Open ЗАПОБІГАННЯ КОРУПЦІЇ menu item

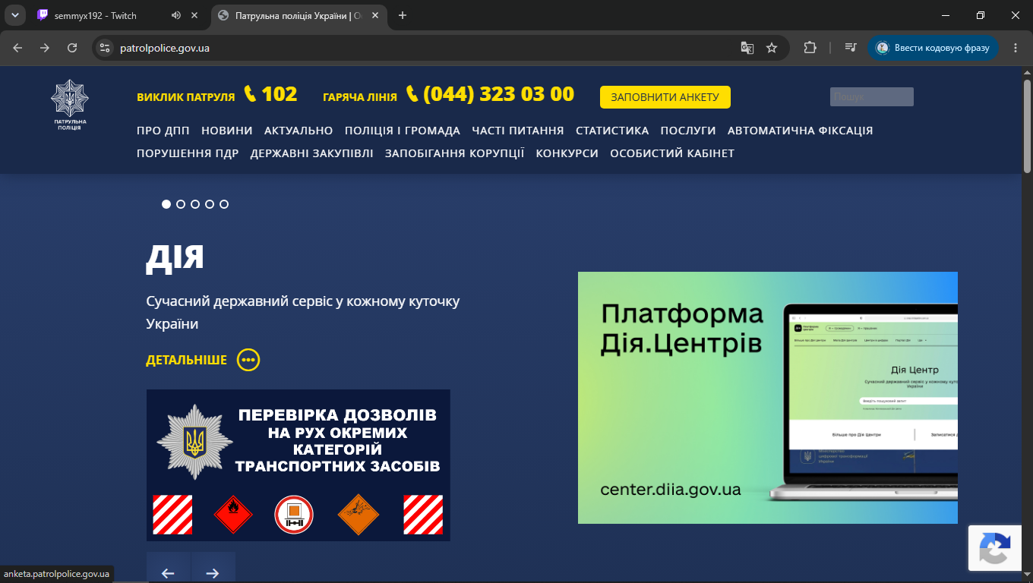(x=455, y=153)
